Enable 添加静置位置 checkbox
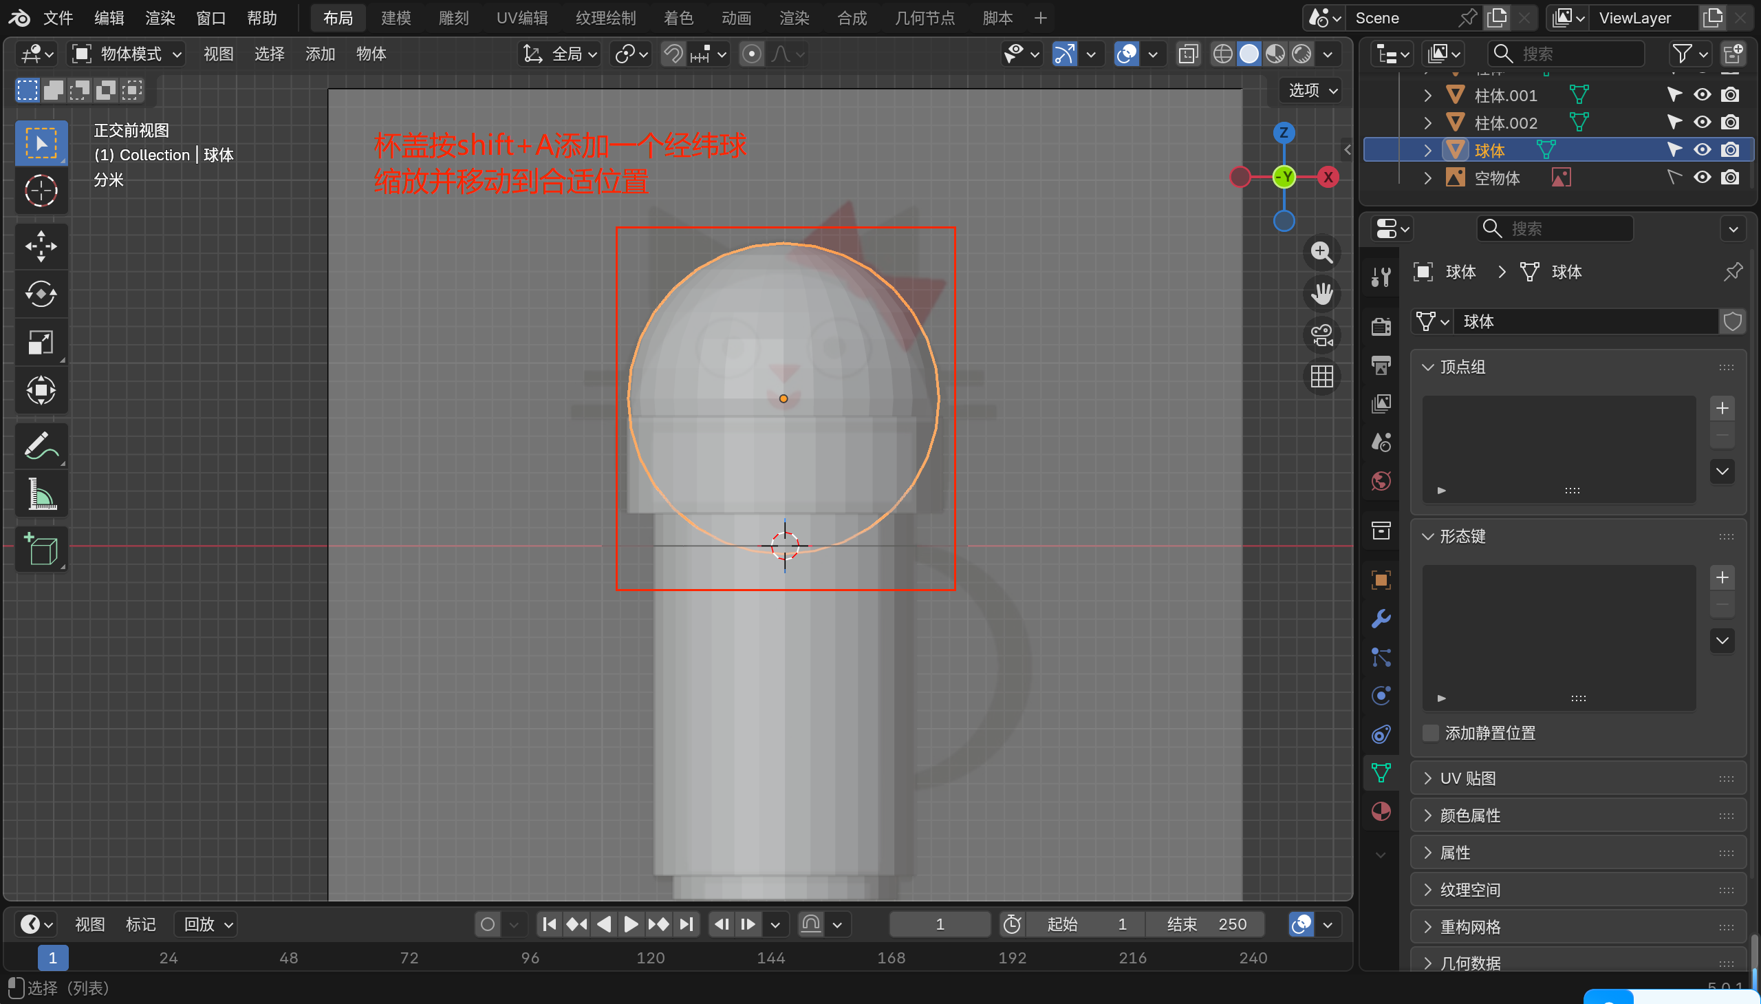This screenshot has height=1004, width=1761. [1431, 733]
